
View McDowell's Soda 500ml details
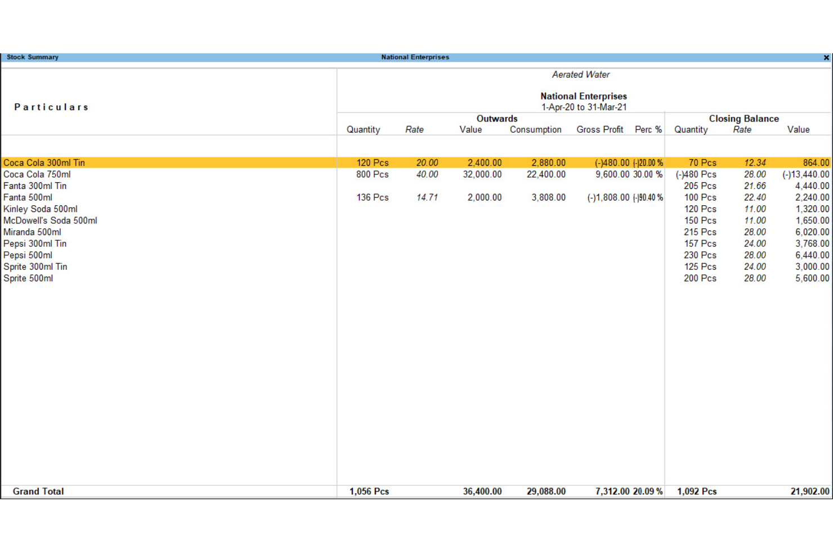50,220
